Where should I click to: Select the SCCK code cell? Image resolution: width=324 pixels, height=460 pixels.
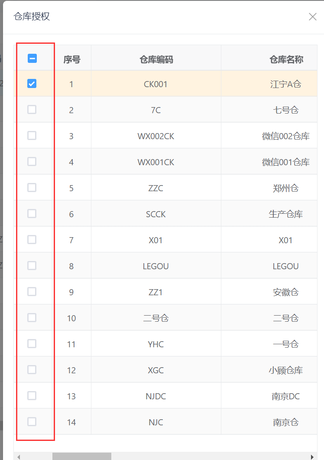click(x=156, y=214)
